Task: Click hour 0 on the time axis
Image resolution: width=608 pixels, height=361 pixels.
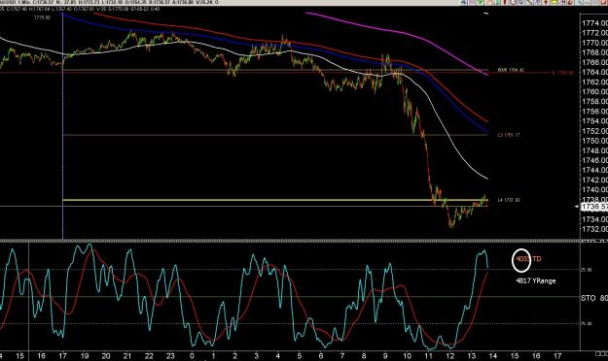Action: coord(192,356)
